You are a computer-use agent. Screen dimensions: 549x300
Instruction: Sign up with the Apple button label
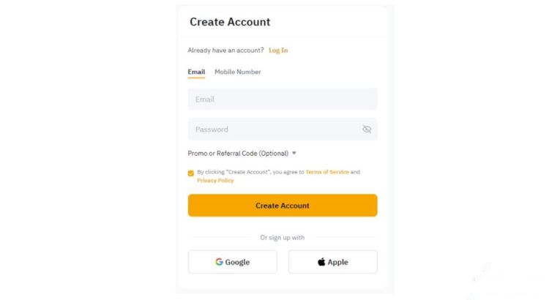337,262
